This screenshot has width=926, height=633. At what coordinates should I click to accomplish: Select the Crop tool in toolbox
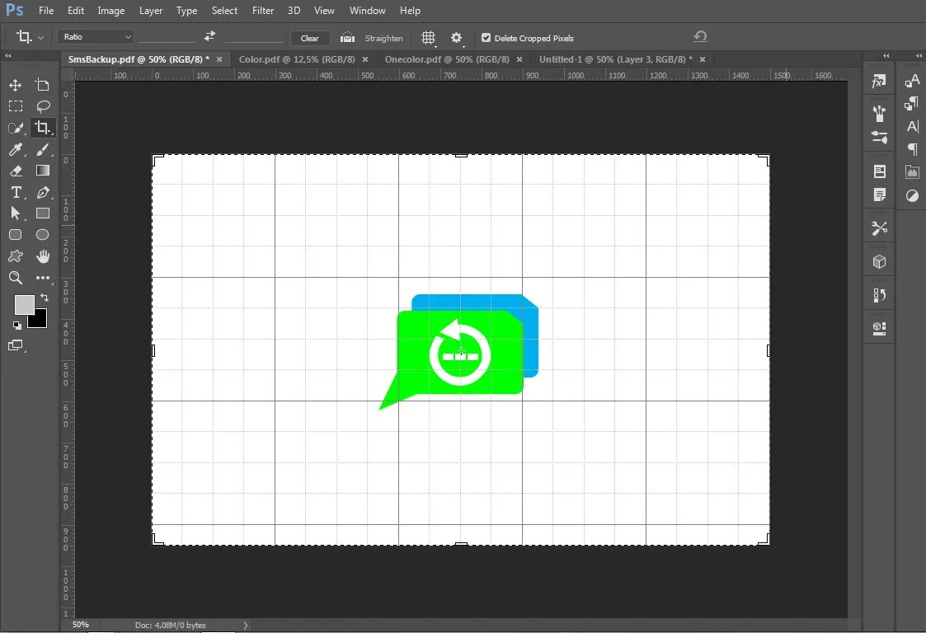[x=43, y=128]
